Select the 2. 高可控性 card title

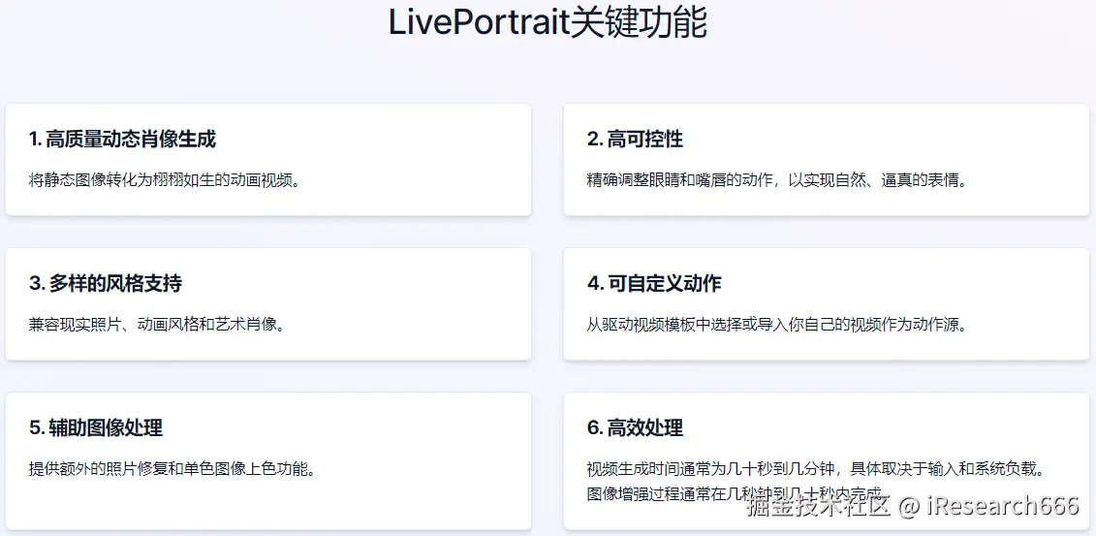[x=636, y=139]
